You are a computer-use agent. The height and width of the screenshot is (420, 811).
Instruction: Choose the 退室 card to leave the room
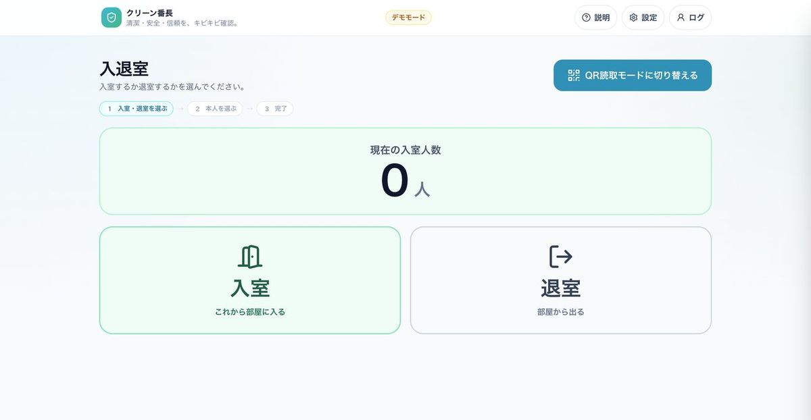click(x=561, y=280)
